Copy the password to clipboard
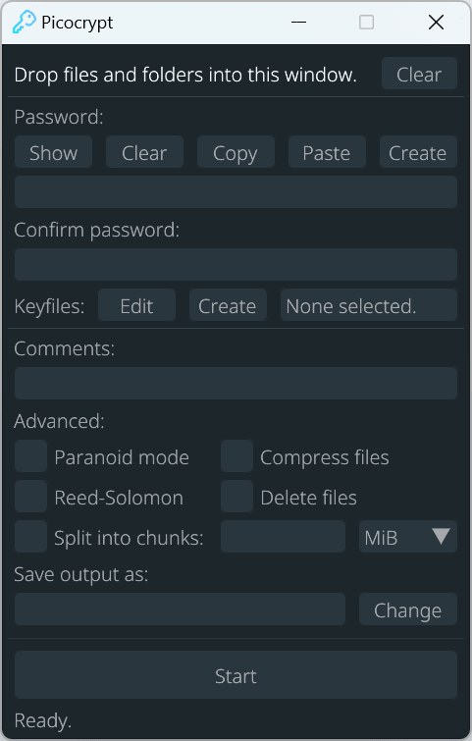 coord(236,152)
